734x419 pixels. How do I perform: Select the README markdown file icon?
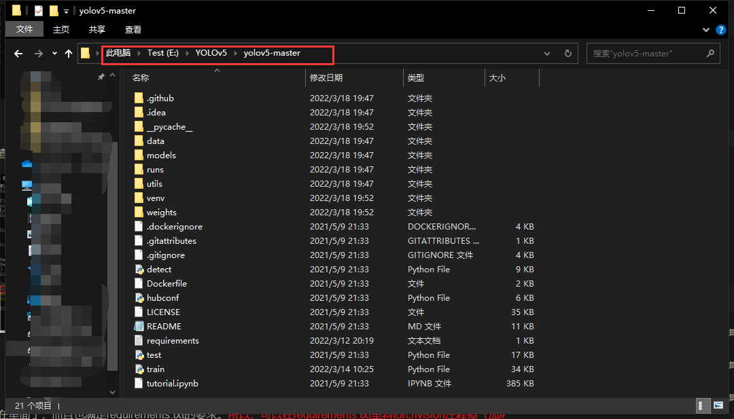[139, 327]
